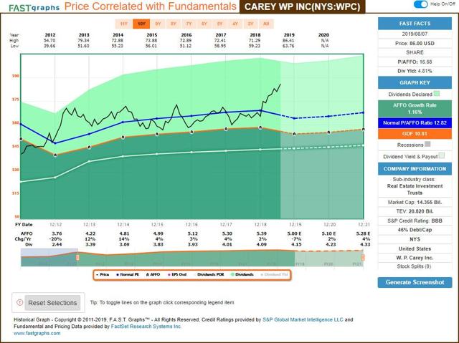Click the 12/19 estimate '5.00 E'
This screenshot has height=343, width=459.
tap(294, 233)
